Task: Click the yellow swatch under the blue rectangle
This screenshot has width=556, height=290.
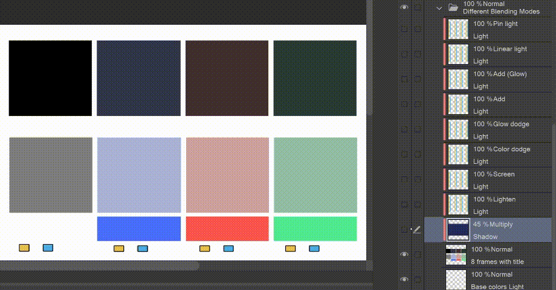Action: pyautogui.click(x=119, y=248)
